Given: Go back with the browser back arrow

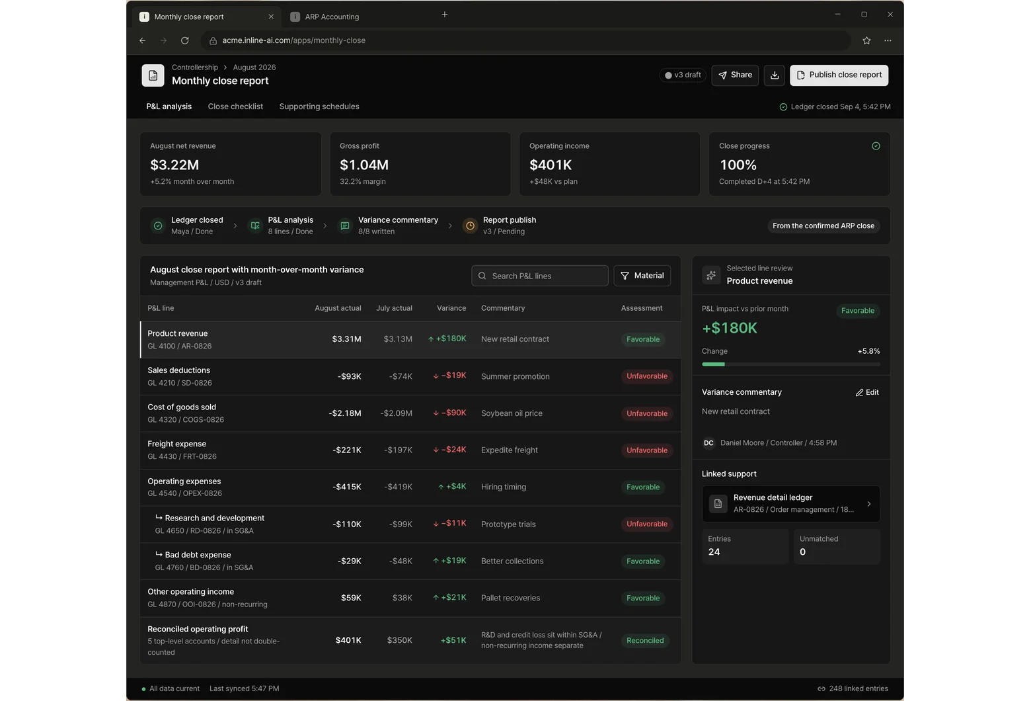Looking at the screenshot, I should tap(143, 40).
